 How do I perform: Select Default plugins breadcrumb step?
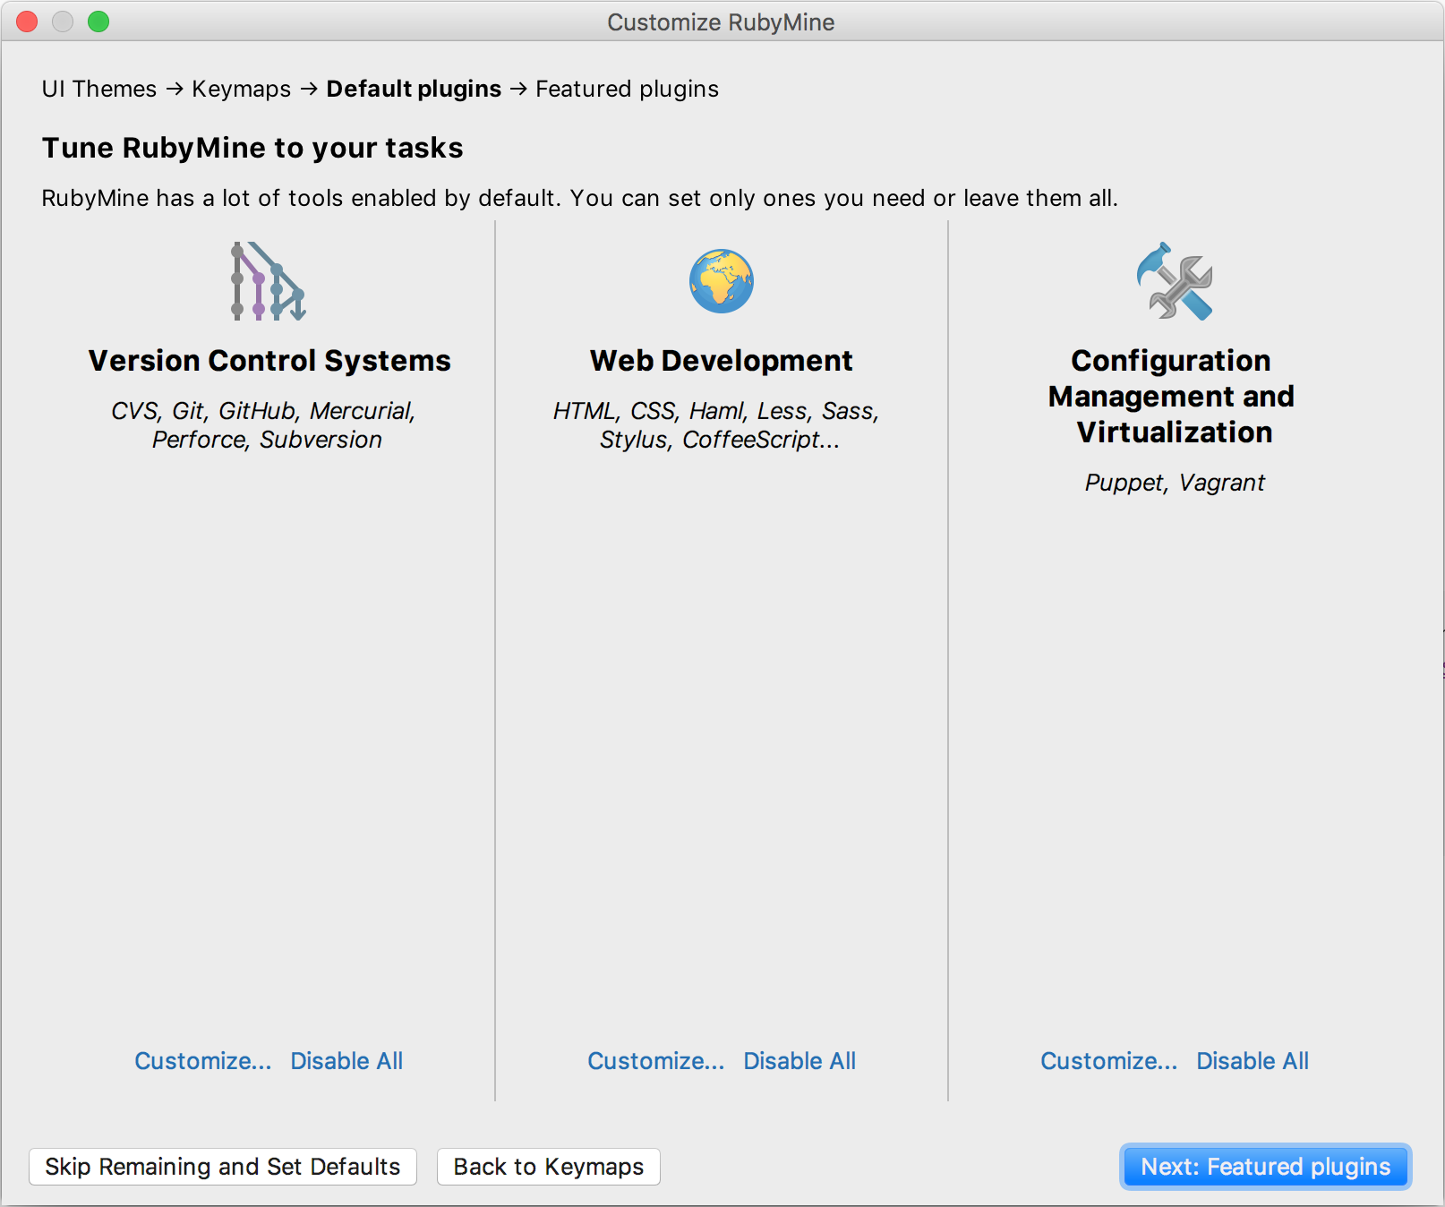point(414,89)
